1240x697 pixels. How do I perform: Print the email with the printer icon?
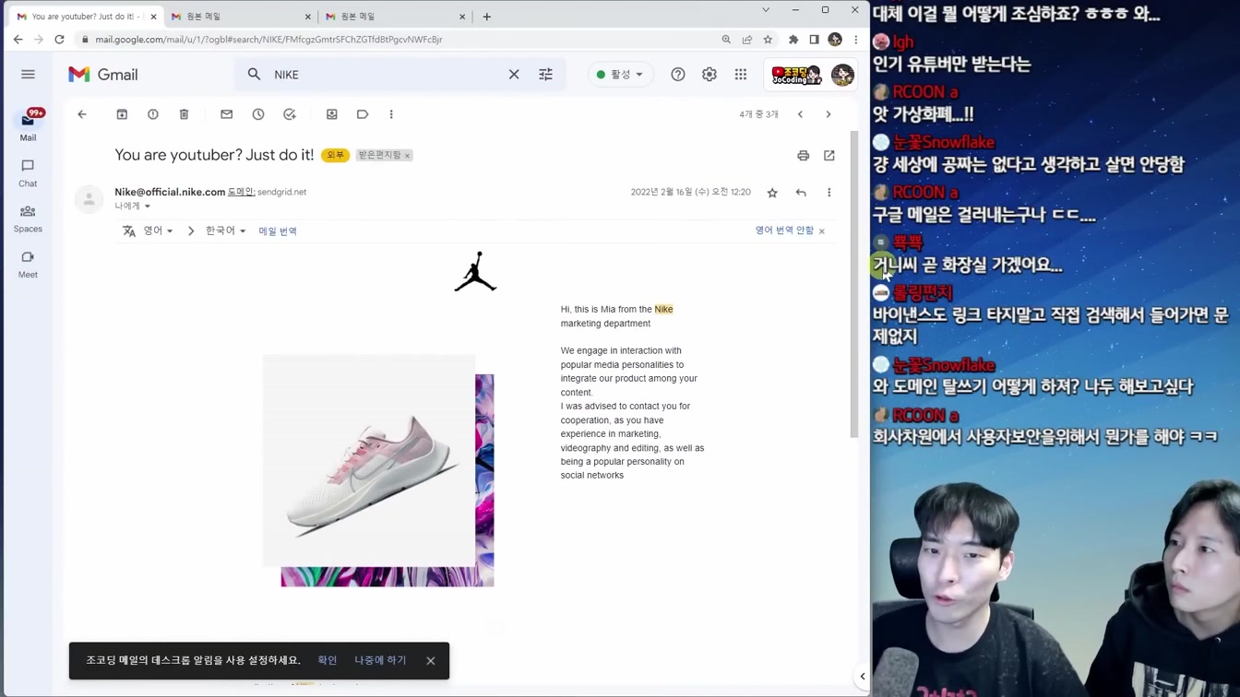tap(804, 156)
